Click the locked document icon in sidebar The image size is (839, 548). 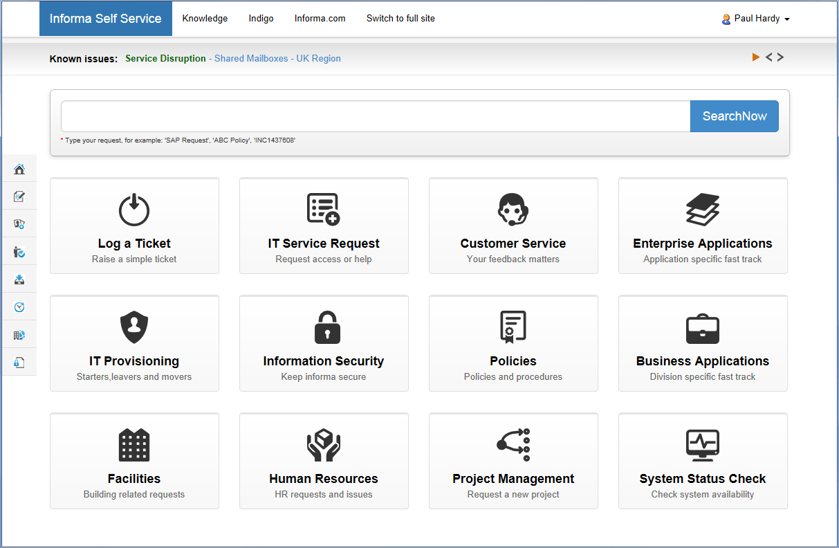(19, 363)
